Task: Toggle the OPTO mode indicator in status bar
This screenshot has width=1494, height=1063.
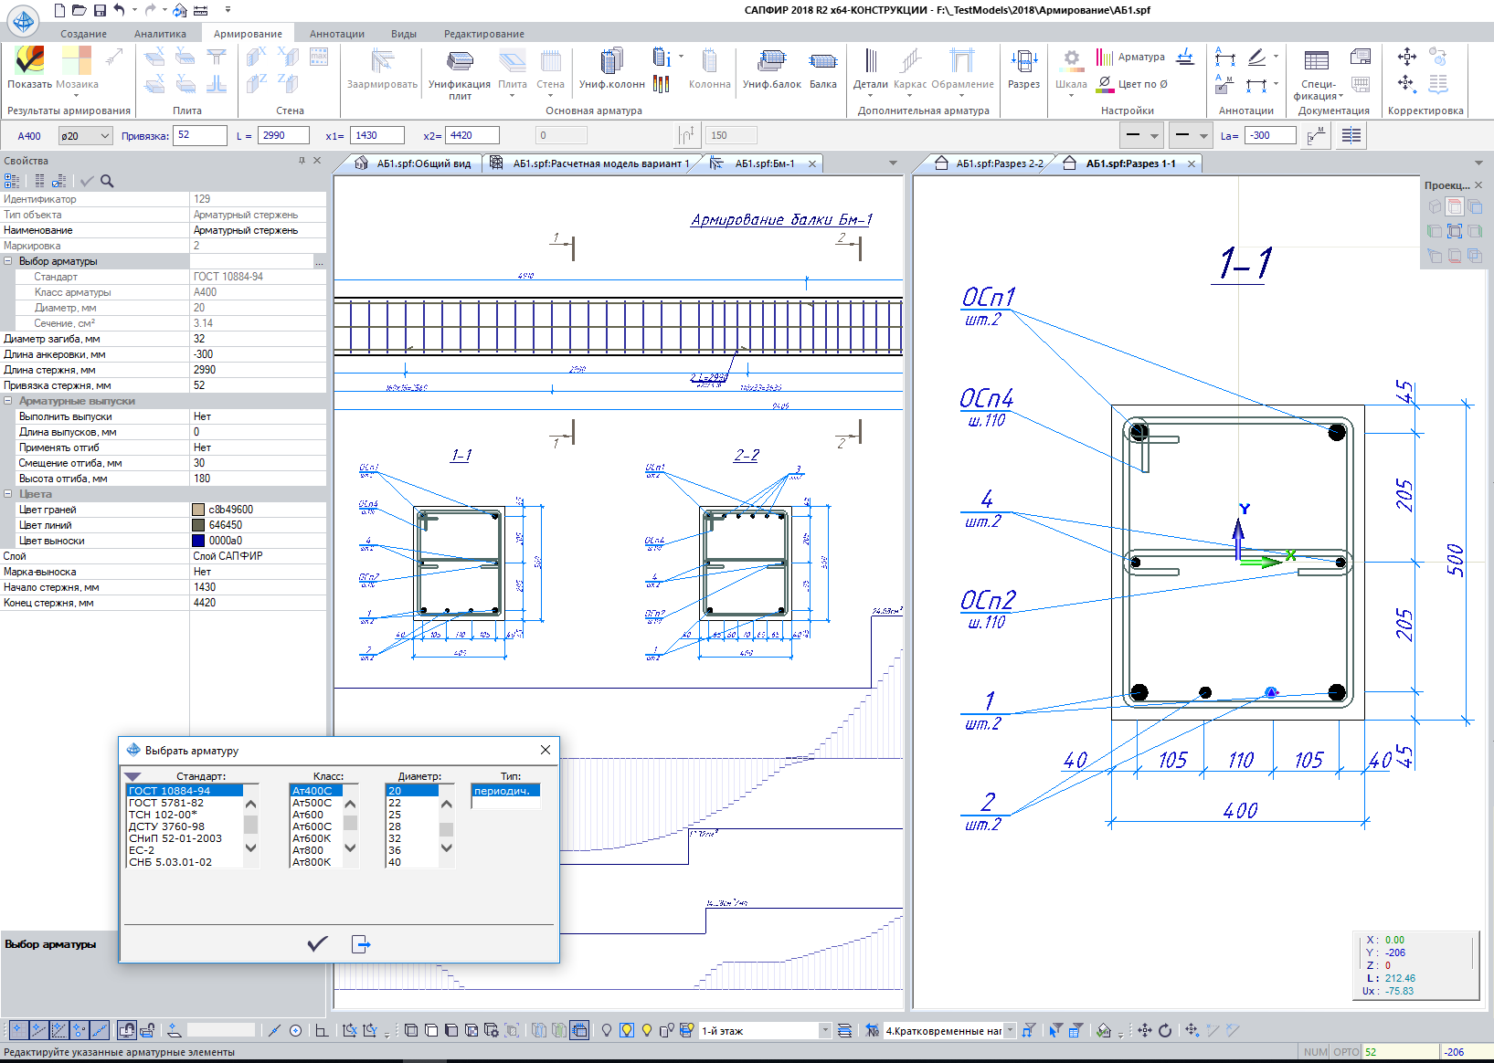Action: [1346, 1052]
